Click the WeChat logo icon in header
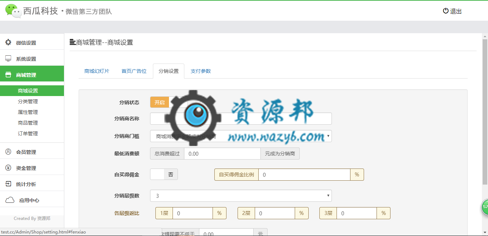The width and height of the screenshot is (488, 236). (x=13, y=11)
